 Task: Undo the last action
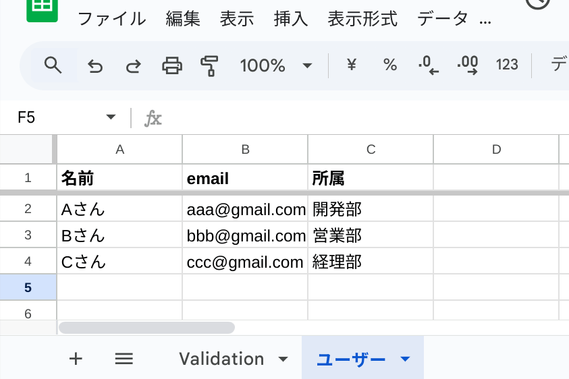tap(95, 66)
